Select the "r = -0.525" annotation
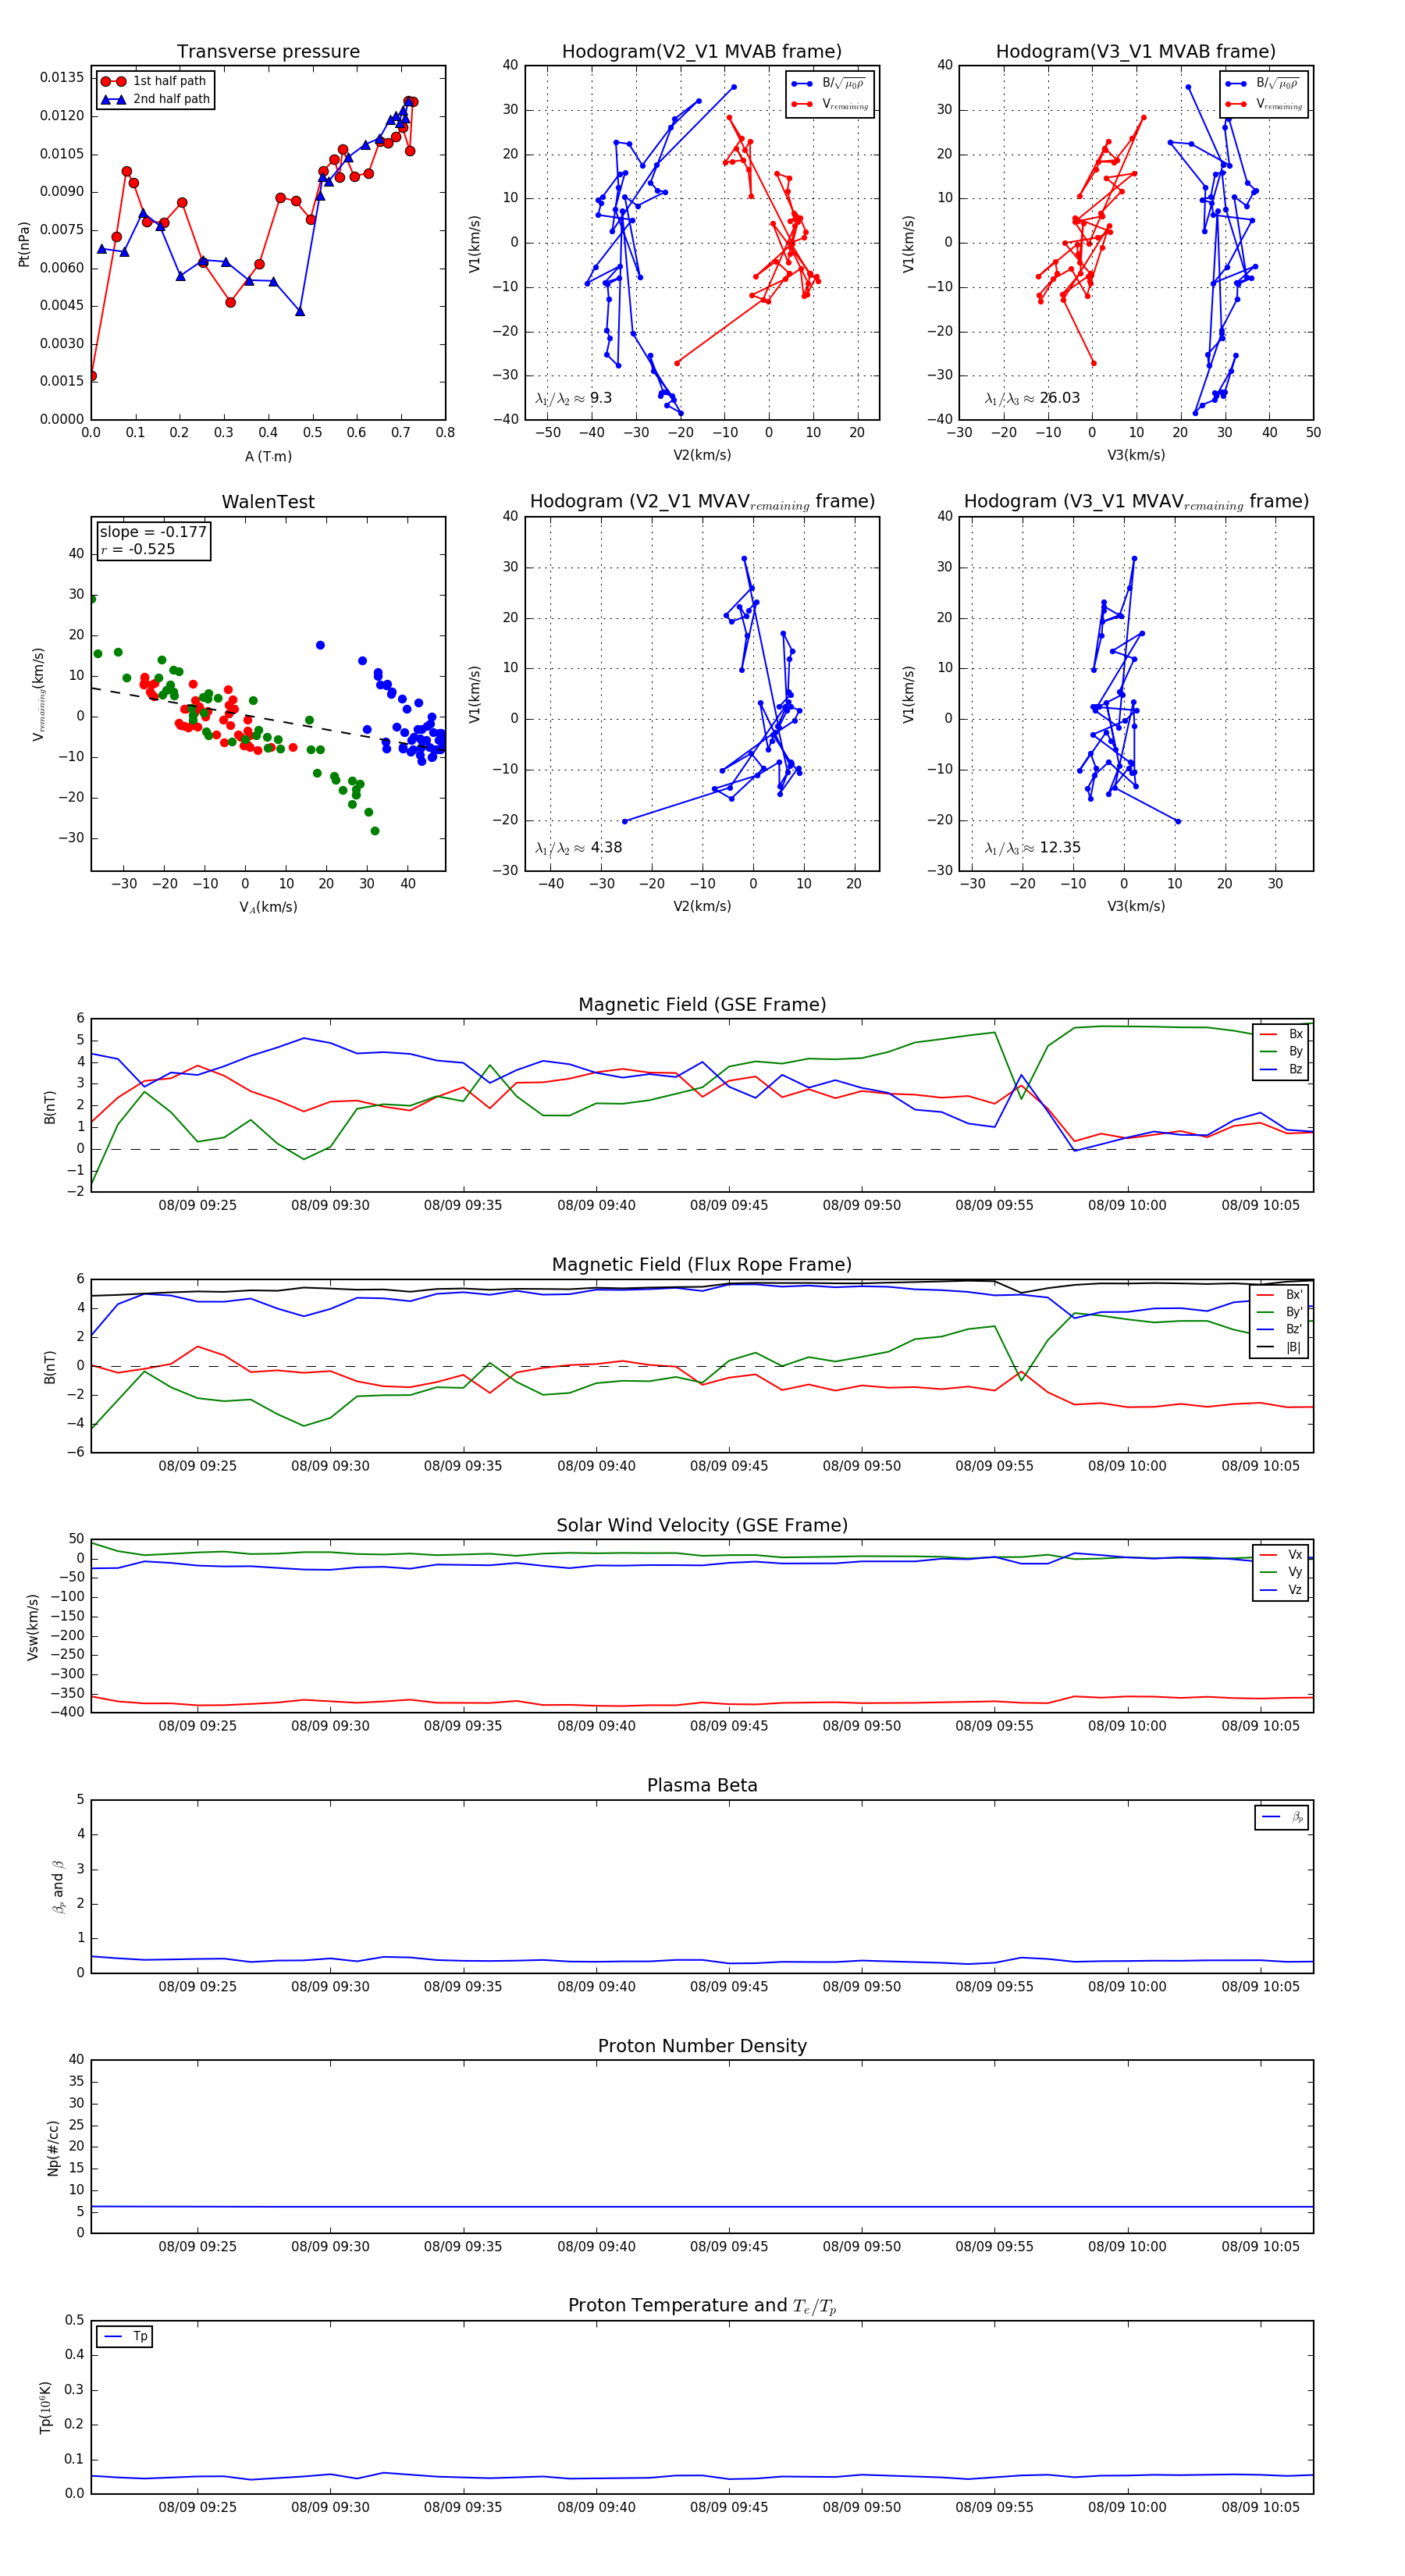 (x=138, y=549)
